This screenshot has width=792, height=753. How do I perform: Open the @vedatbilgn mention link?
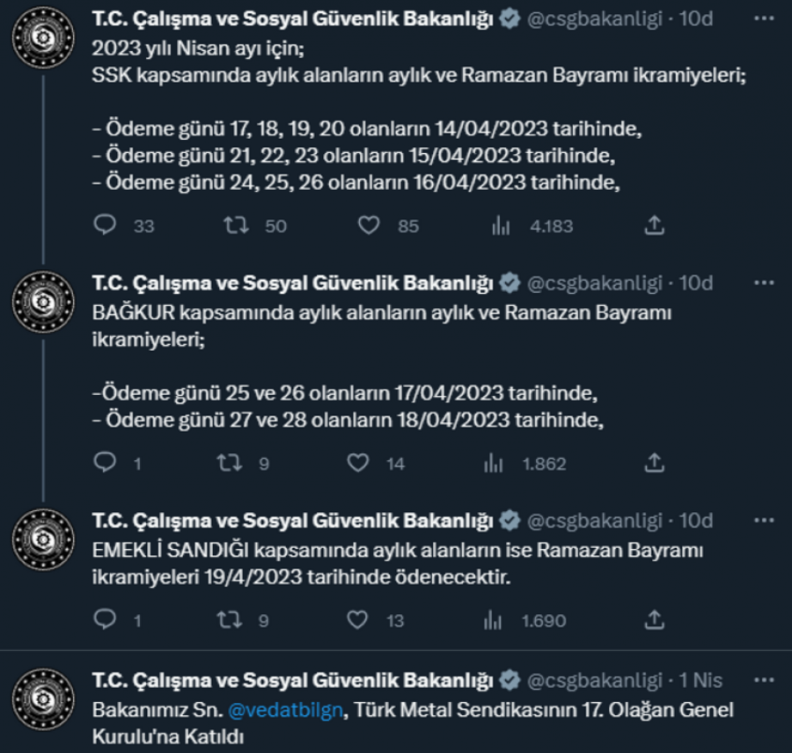coord(287,710)
